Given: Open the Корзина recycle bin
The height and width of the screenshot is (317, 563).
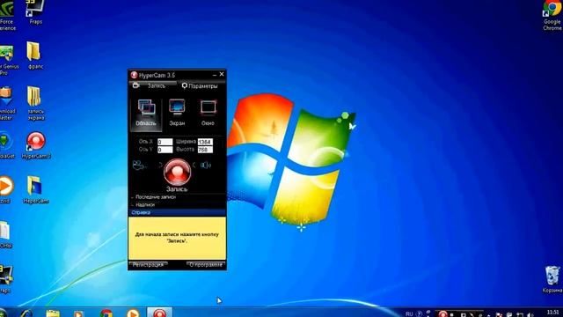Looking at the screenshot, I should (x=552, y=279).
